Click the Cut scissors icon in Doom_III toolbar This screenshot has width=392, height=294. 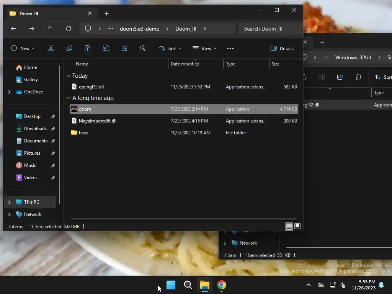click(x=51, y=48)
